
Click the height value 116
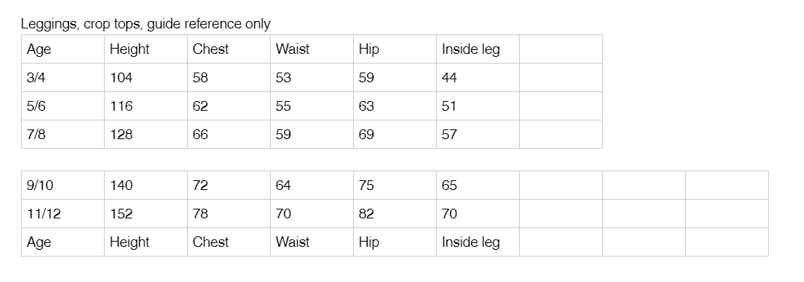pos(146,106)
